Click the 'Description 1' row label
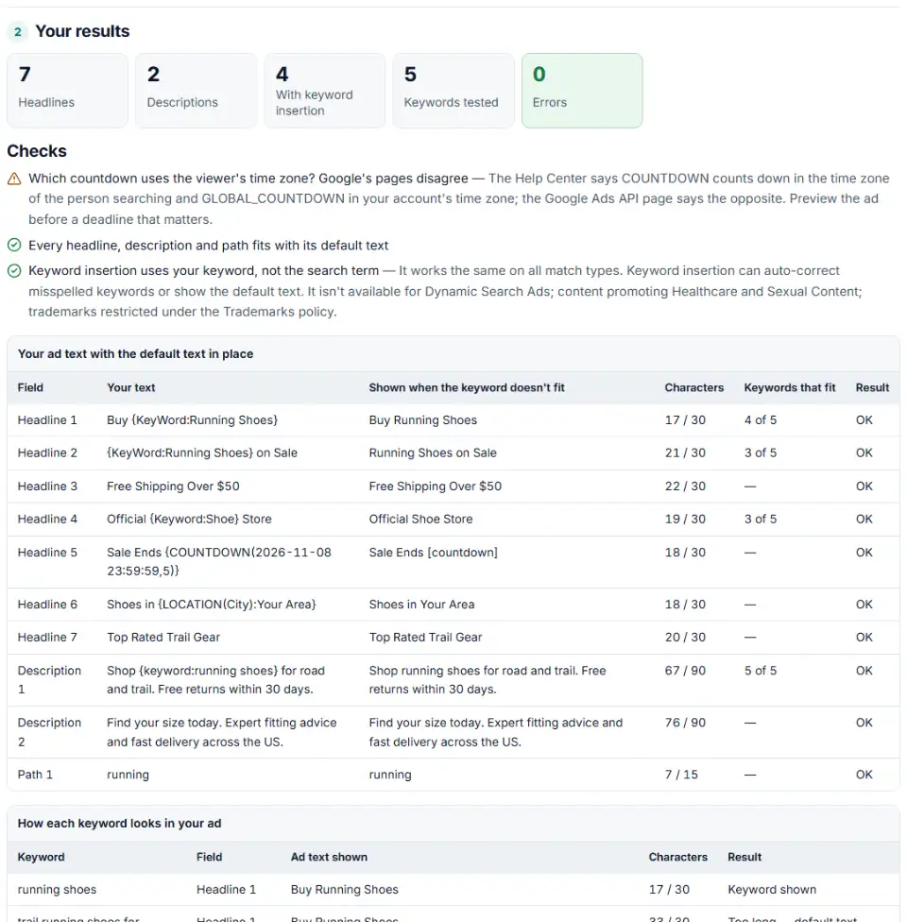The height and width of the screenshot is (922, 907). click(x=49, y=680)
